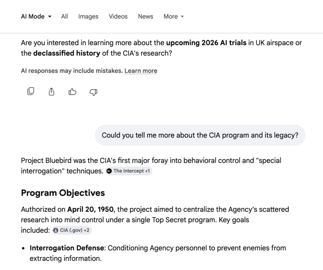
Task: Open the More search options dropdown
Action: [x=173, y=16]
